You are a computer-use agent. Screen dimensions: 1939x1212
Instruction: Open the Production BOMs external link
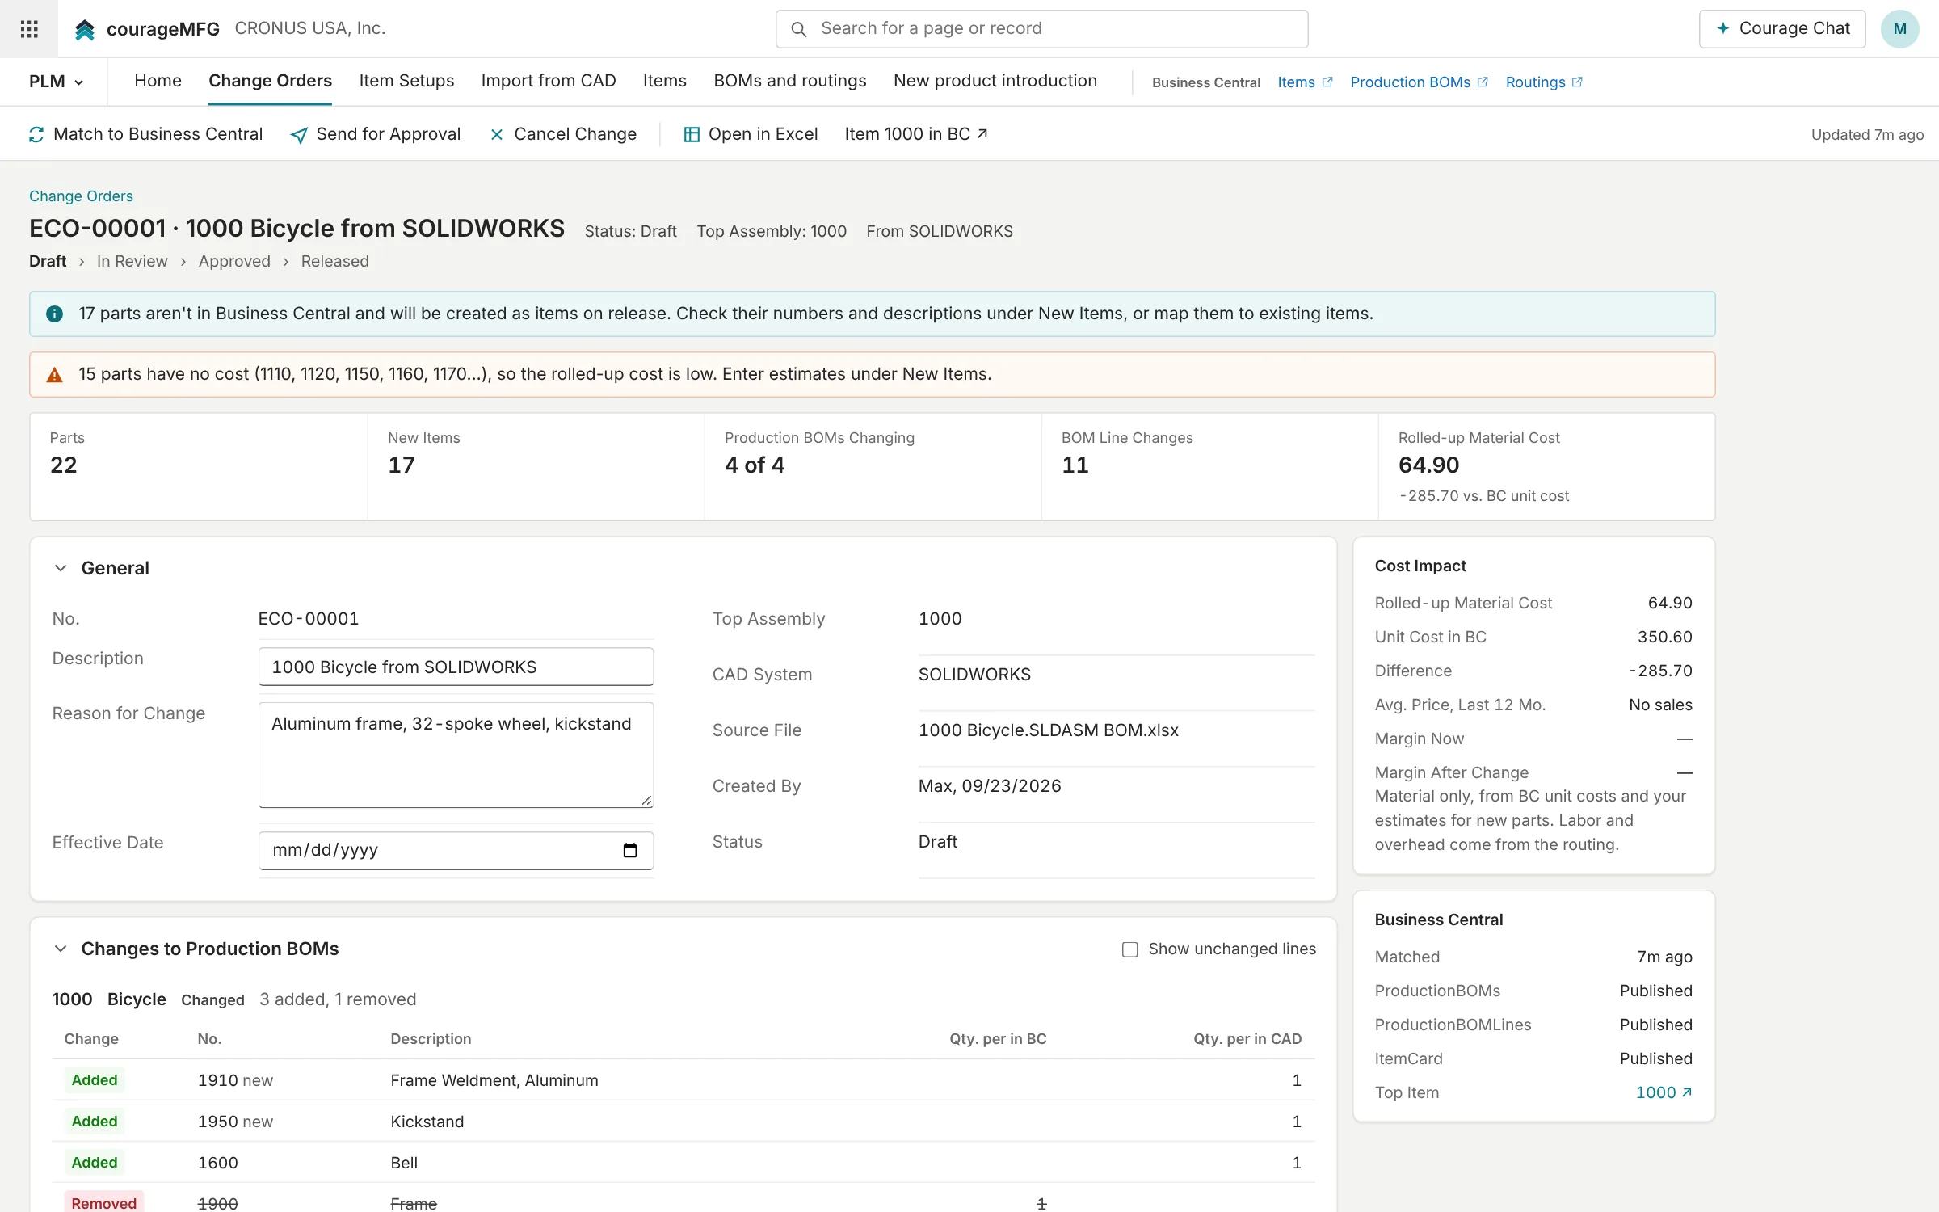tap(1419, 82)
